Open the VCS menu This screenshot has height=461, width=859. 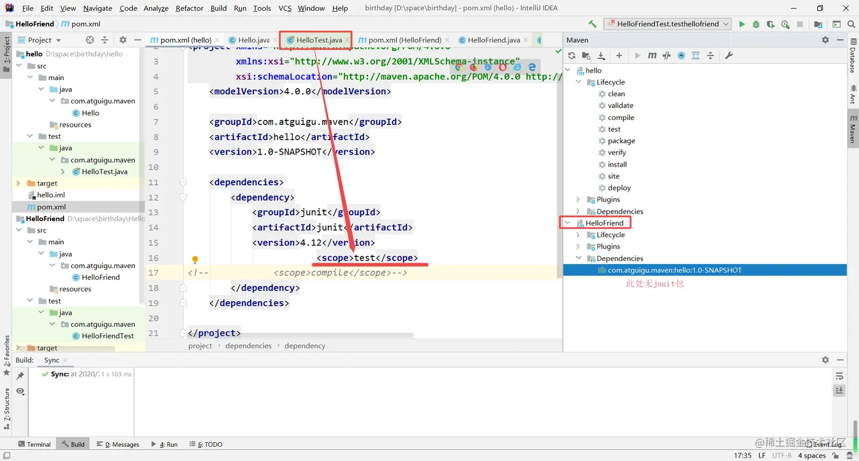click(285, 9)
